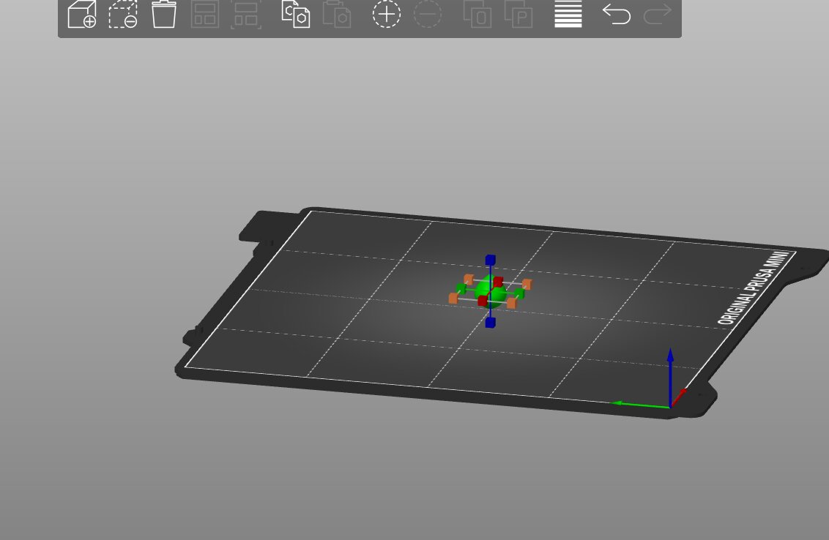Click the Add object cube icon
This screenshot has height=540, width=829.
[x=82, y=14]
